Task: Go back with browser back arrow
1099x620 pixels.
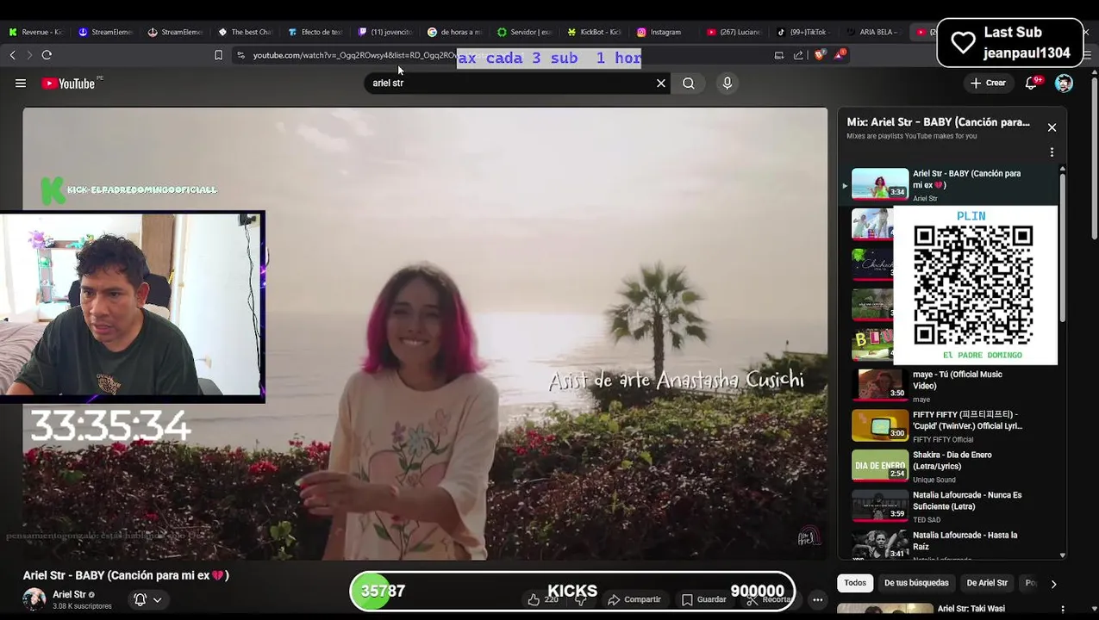Action: [x=13, y=55]
